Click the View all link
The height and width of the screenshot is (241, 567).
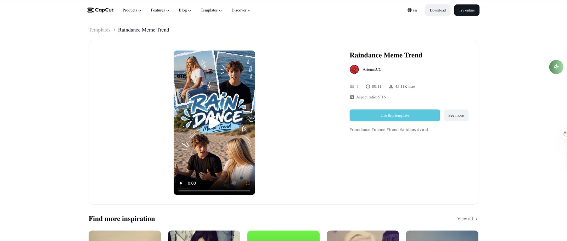[467, 219]
